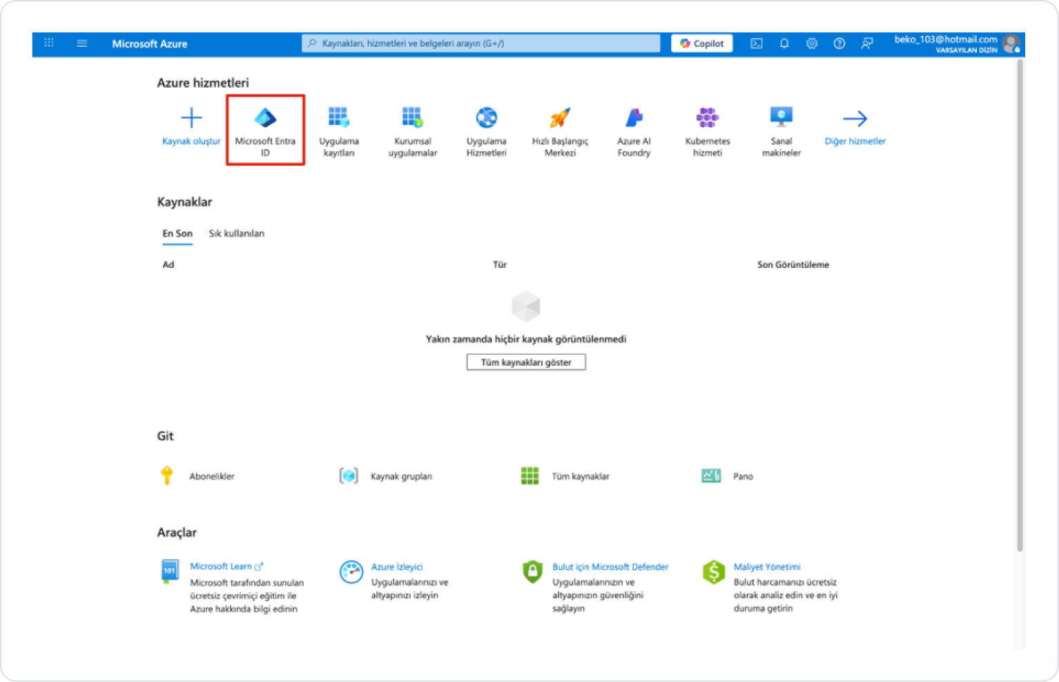
Task: Open the hamburger portal menu
Action: [x=82, y=43]
